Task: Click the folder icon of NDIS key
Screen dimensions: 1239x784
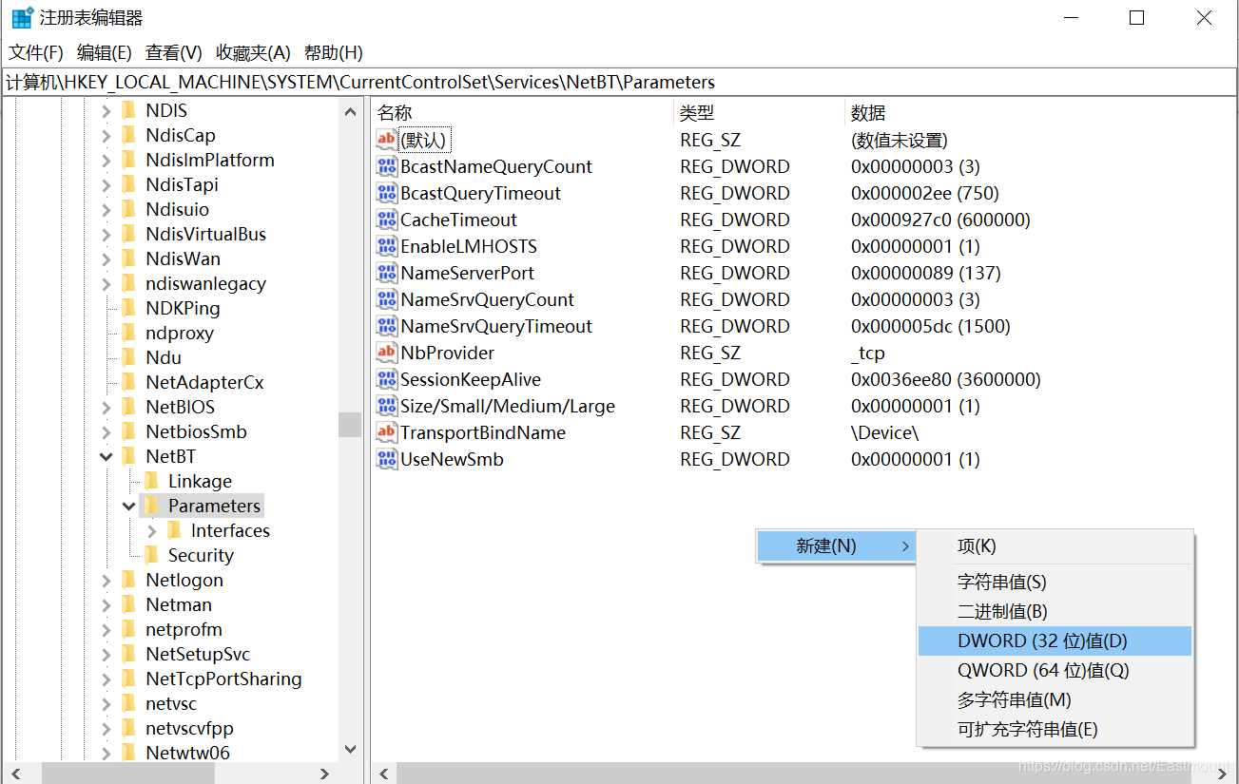Action: click(129, 110)
